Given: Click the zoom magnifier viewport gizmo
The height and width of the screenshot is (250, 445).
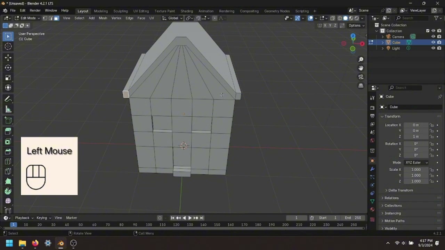Looking at the screenshot, I should tap(361, 59).
